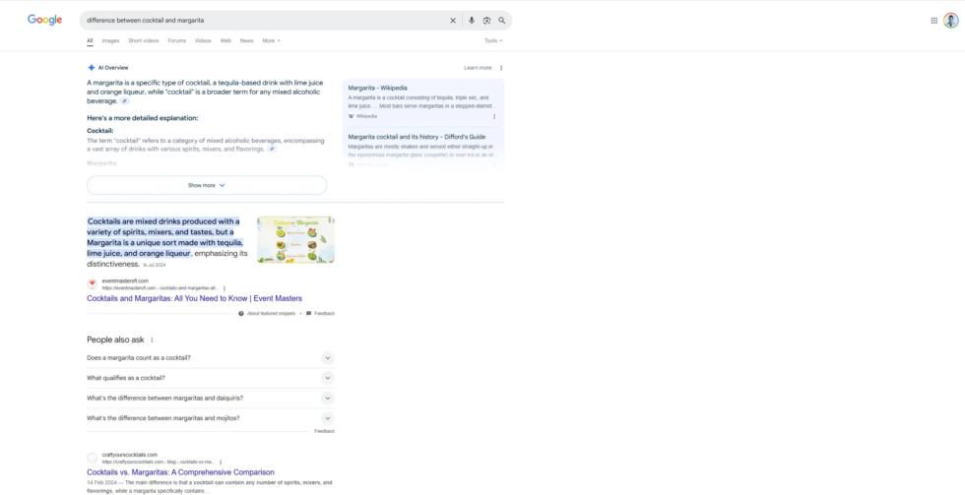This screenshot has height=495, width=965.
Task: Clear the search query with X icon
Action: coord(453,21)
